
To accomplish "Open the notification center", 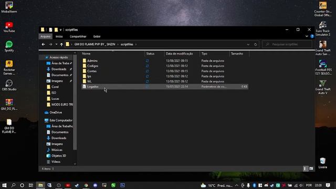I will pyautogui.click(x=328, y=185).
